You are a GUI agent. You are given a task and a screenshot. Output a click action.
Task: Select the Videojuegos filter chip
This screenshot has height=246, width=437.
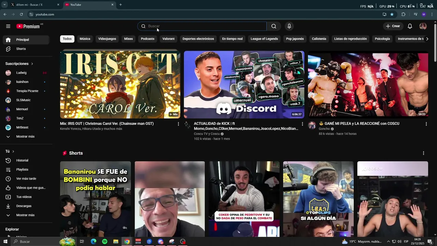pyautogui.click(x=107, y=39)
